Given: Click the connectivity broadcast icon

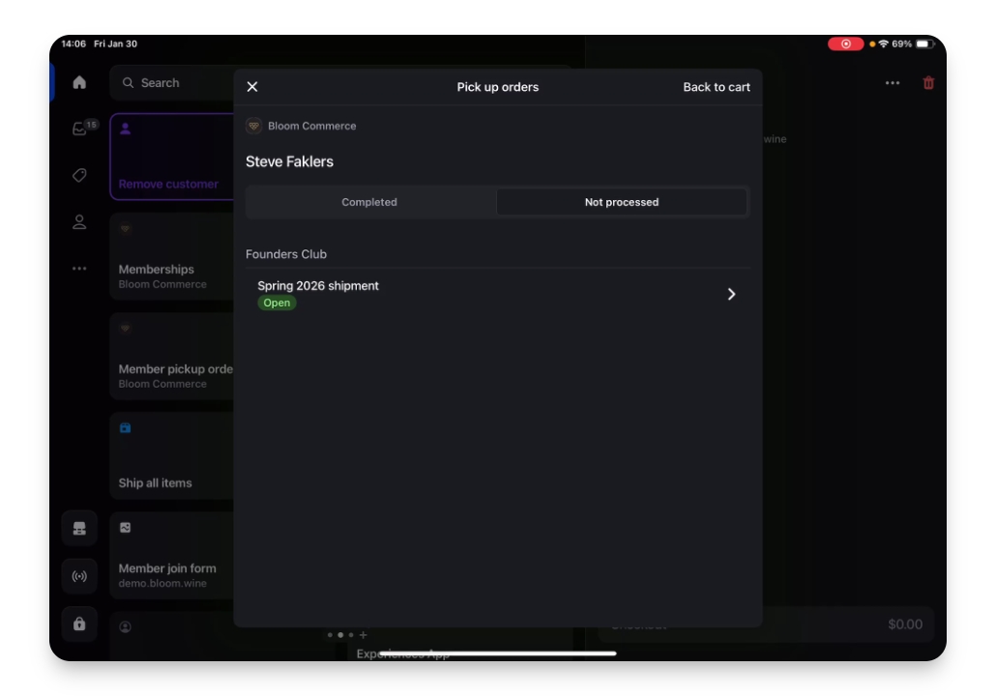Looking at the screenshot, I should (79, 576).
